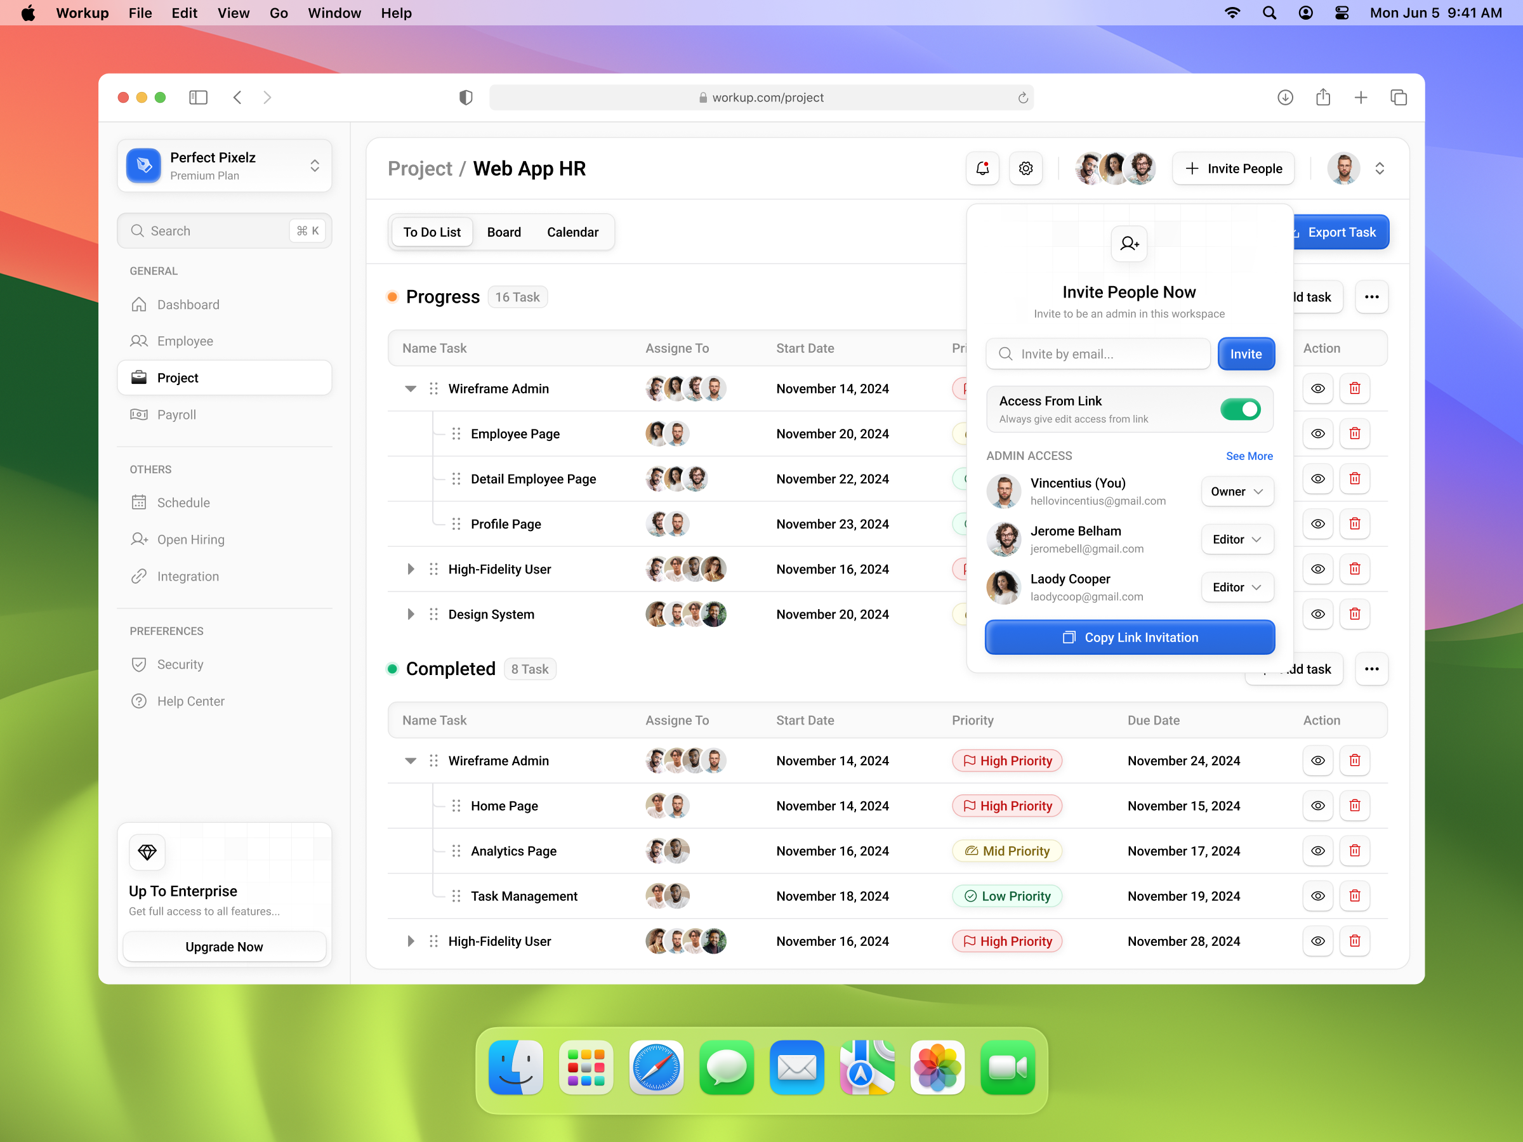Screen dimensions: 1523x1142
Task: Open the project settings gear
Action: point(1025,168)
